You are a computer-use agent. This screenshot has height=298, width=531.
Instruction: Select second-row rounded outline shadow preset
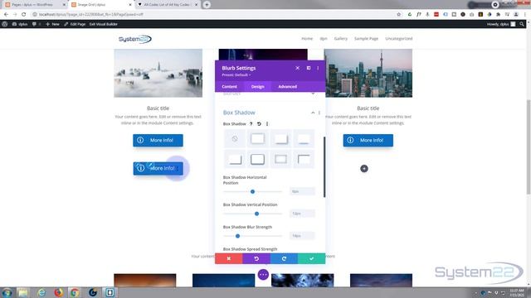(x=258, y=159)
